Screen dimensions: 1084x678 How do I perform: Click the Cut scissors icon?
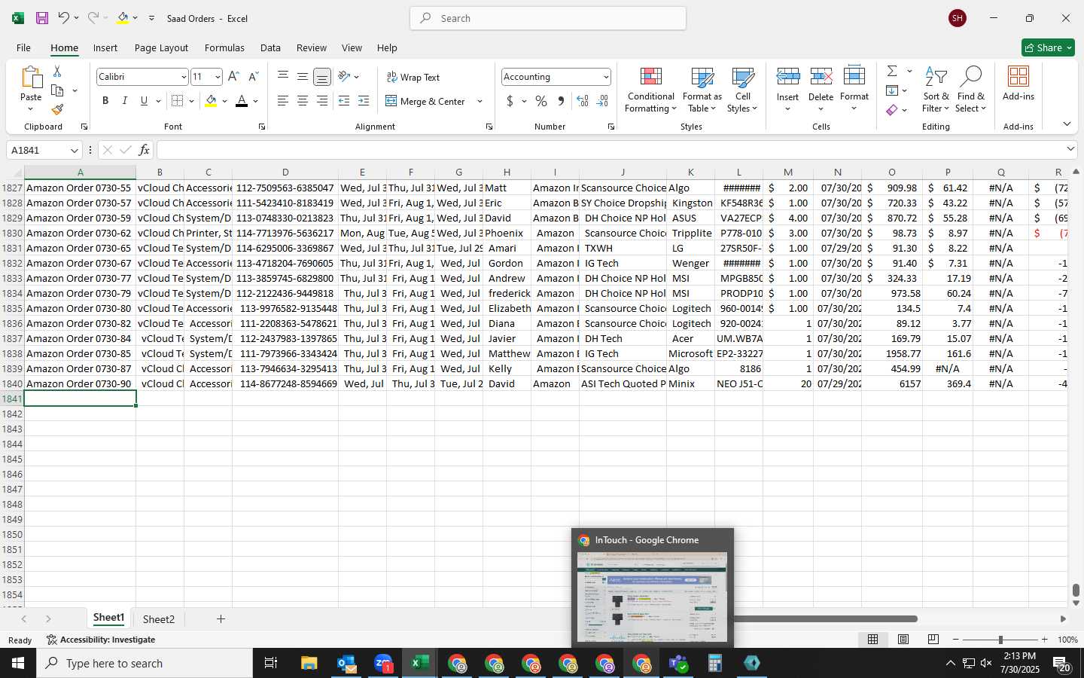(x=57, y=71)
